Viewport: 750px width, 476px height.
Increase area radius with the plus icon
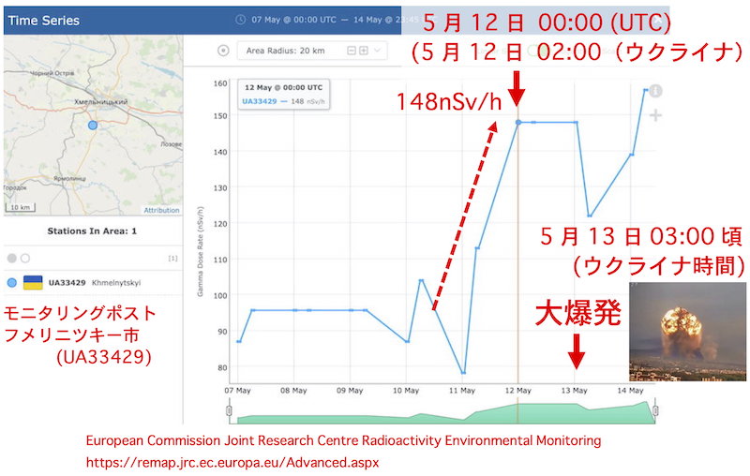(364, 51)
